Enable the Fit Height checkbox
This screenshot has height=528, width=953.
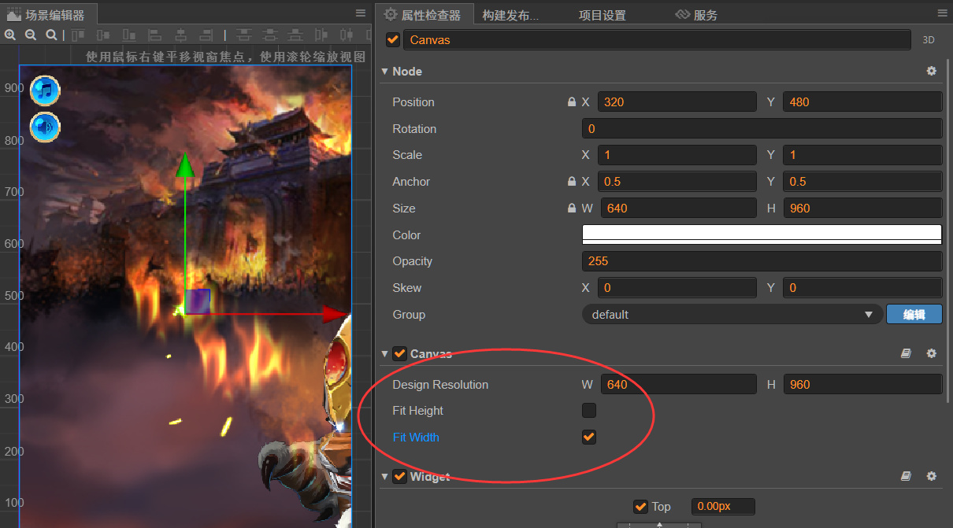[589, 411]
